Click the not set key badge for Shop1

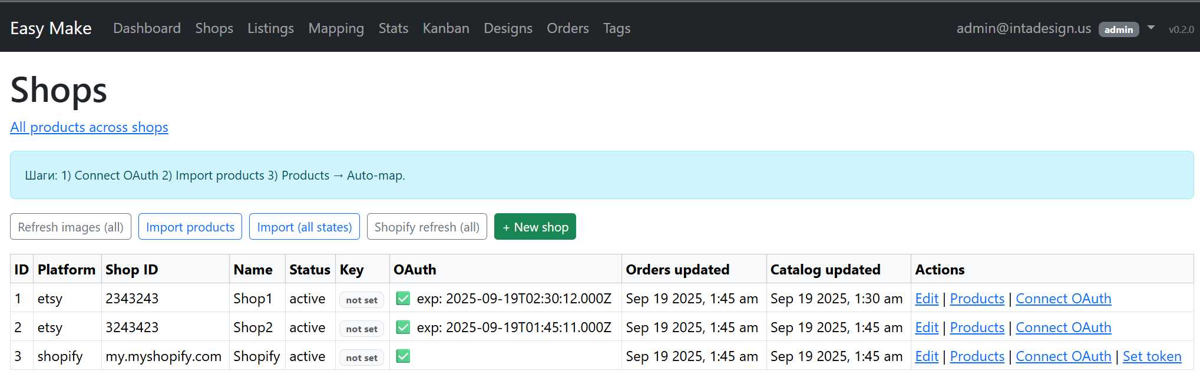(x=362, y=300)
